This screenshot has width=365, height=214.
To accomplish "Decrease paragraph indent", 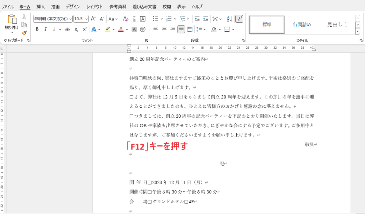I will tap(197, 19).
